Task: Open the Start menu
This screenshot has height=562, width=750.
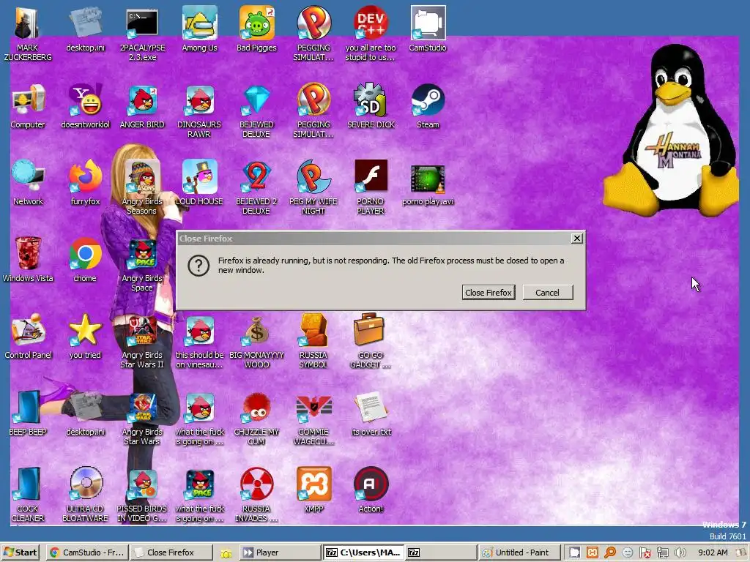Action: 20,552
